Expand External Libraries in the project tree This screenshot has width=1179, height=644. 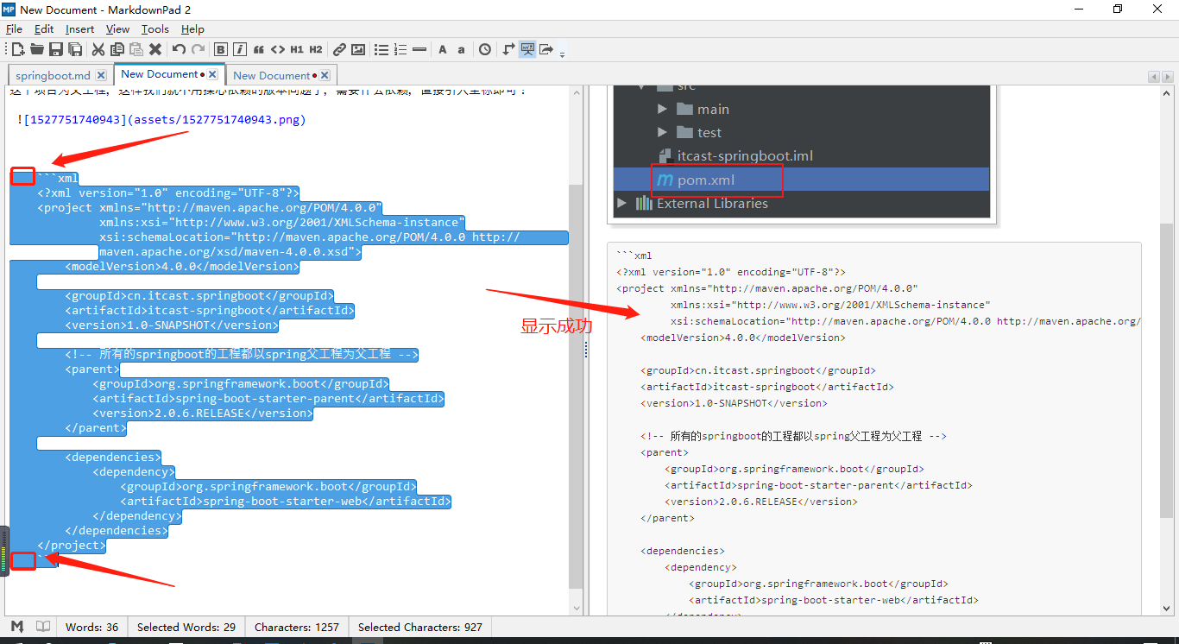coord(621,203)
